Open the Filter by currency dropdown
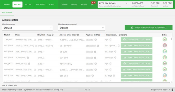The image size is (175, 92). pyautogui.click(x=27, y=28)
